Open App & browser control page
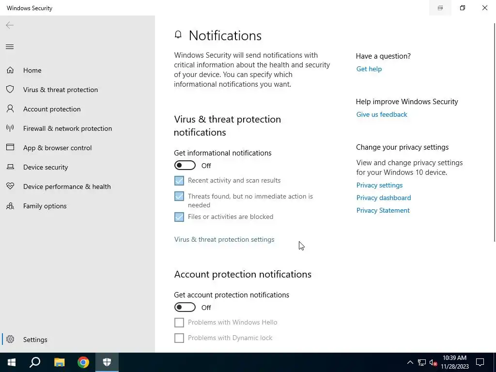Screen dimensions: 496x372 coord(77,148)
